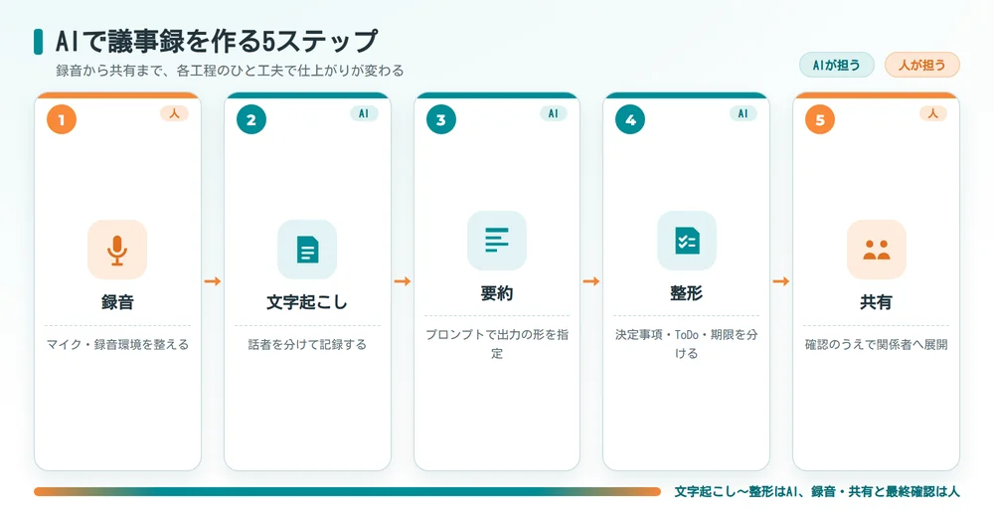Viewport: 994px width, 520px height.
Task: Click the 録音 card heading
Action: [117, 302]
